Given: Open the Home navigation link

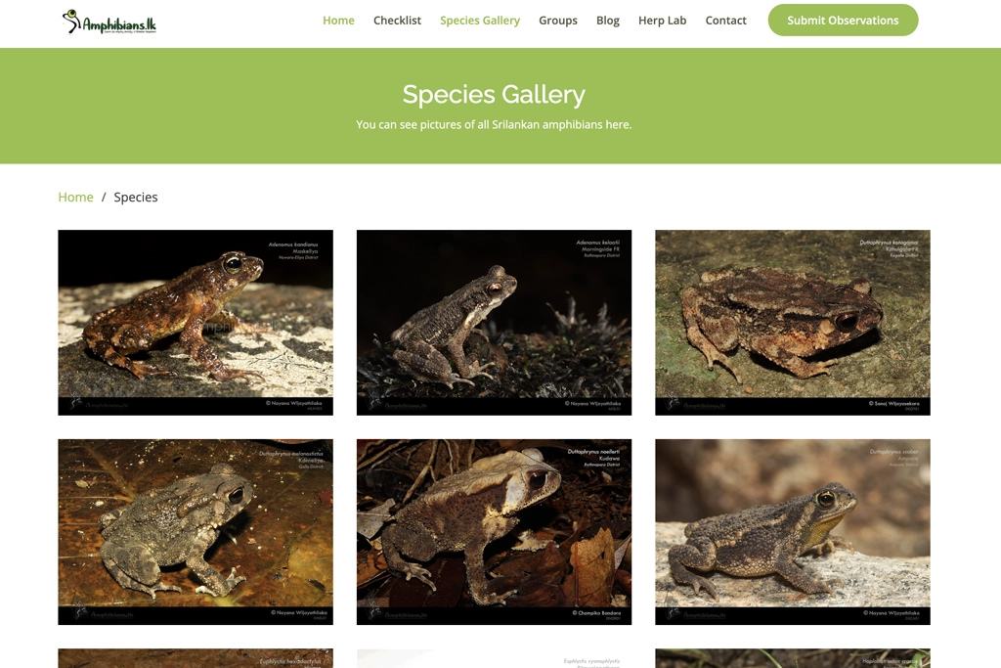Looking at the screenshot, I should click(338, 21).
